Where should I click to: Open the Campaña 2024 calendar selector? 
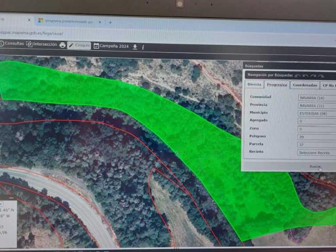point(111,46)
